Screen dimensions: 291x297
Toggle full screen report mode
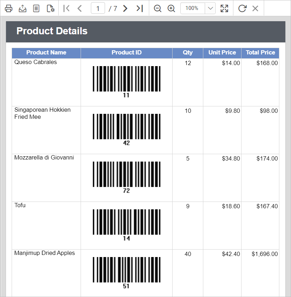[224, 8]
